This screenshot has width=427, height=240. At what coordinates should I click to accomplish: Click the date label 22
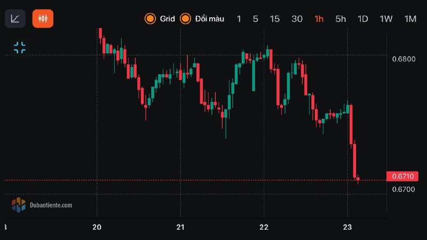[x=264, y=227]
